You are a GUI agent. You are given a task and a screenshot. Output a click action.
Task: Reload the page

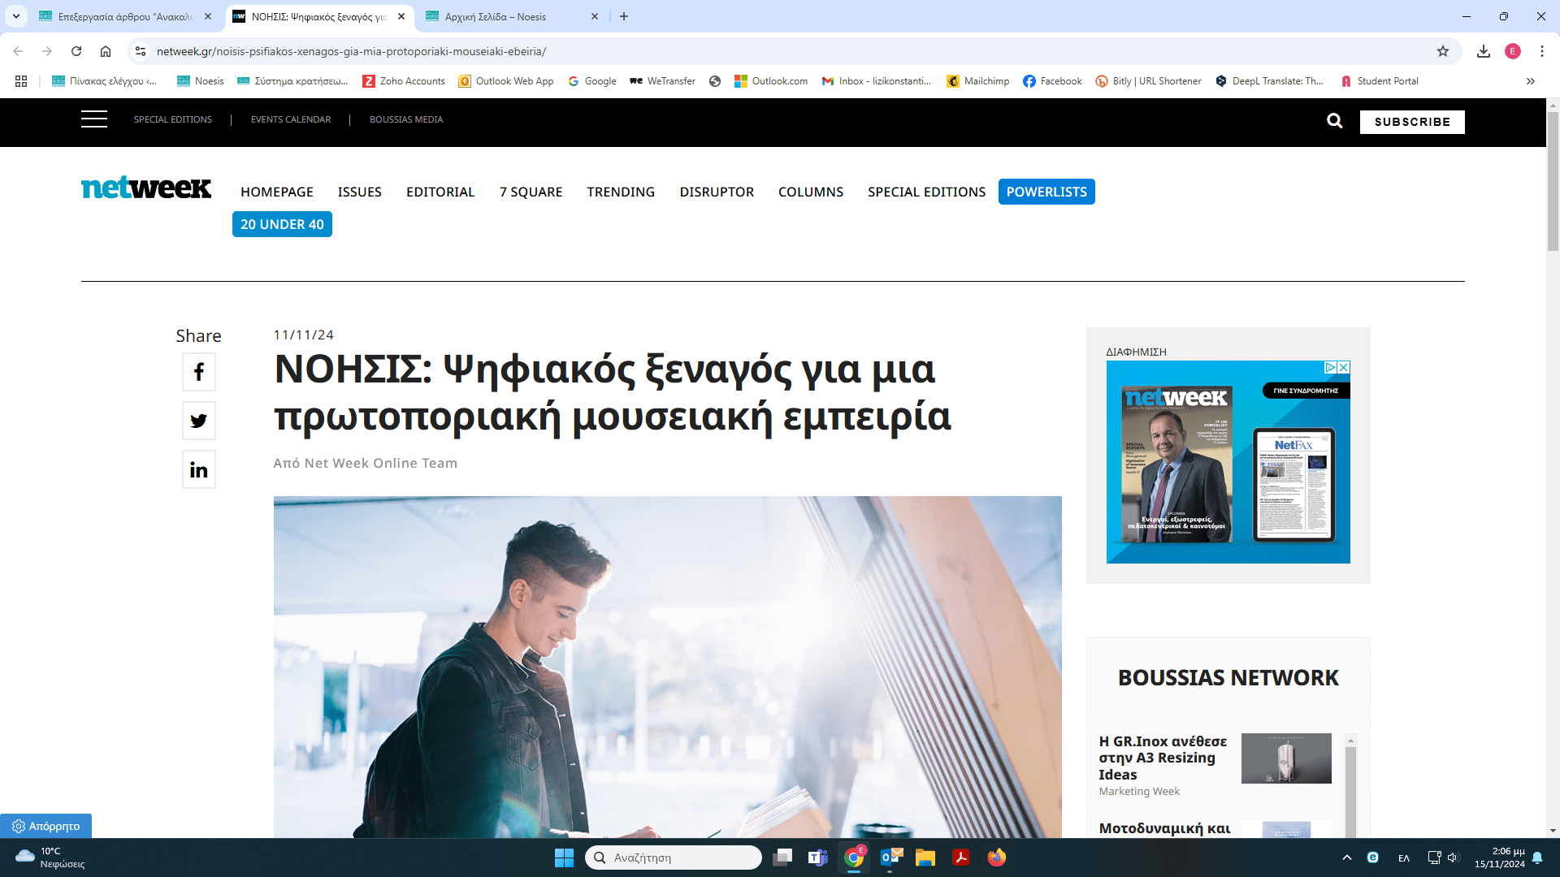pos(76,51)
